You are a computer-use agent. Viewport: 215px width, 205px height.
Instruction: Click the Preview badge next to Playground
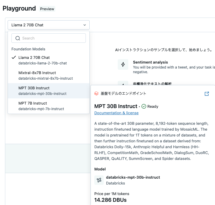[47, 9]
